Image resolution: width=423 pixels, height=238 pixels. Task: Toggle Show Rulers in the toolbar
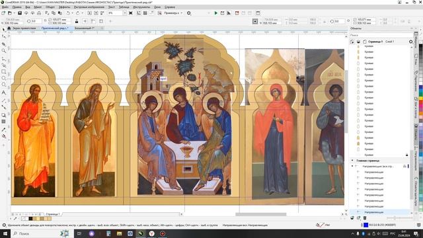click(139, 13)
